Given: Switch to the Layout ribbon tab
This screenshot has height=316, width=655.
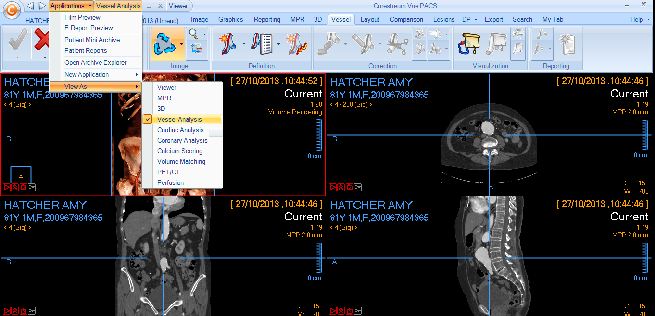Looking at the screenshot, I should (x=370, y=19).
